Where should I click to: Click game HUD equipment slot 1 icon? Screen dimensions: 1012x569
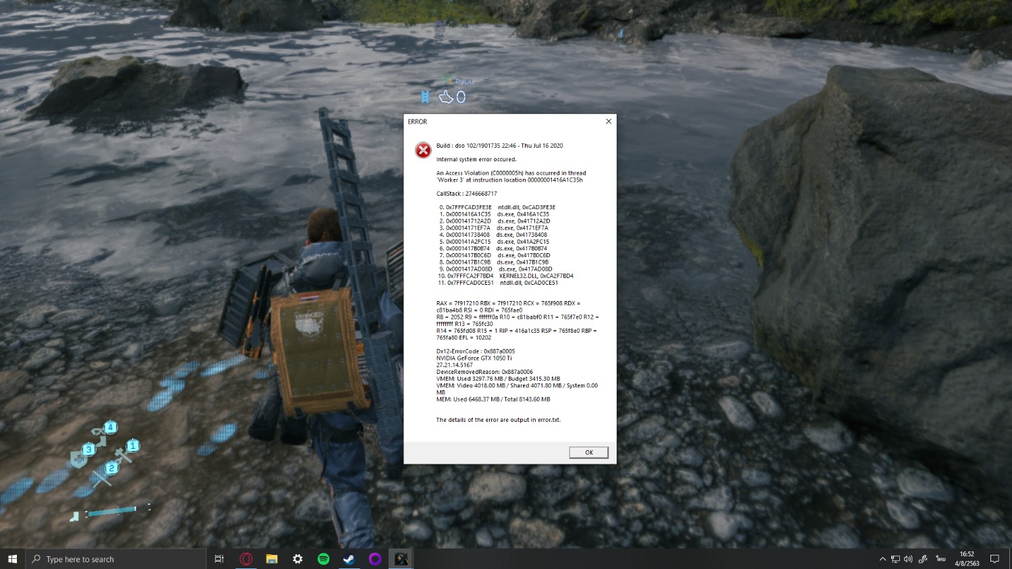tap(133, 445)
